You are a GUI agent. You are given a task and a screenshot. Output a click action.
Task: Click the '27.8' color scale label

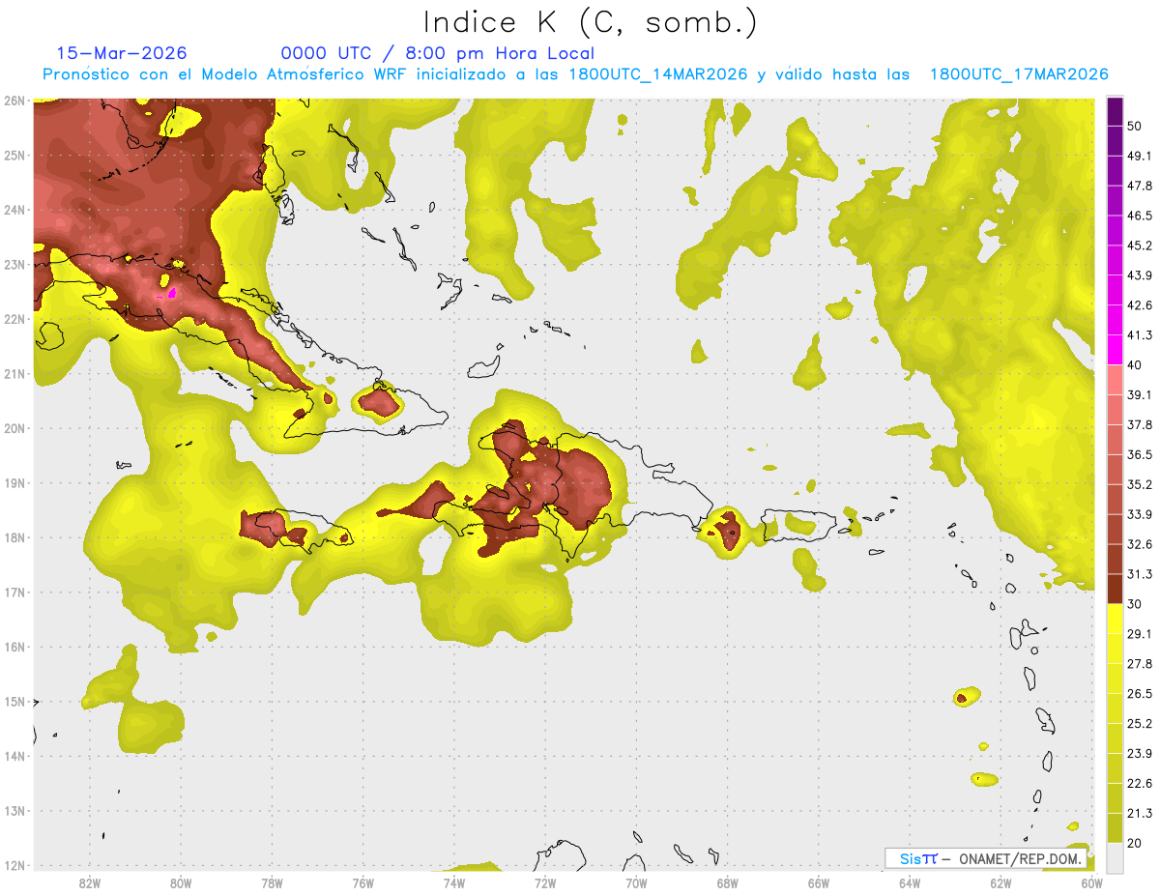tap(1140, 663)
